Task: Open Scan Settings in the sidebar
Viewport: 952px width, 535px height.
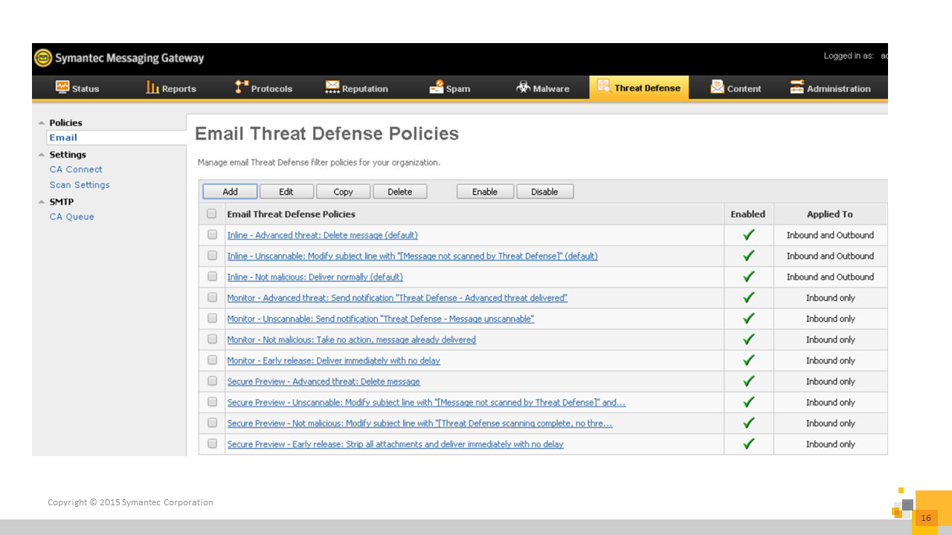Action: (80, 185)
